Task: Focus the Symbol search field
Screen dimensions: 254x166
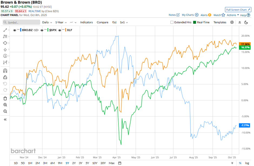Action: click(21, 22)
